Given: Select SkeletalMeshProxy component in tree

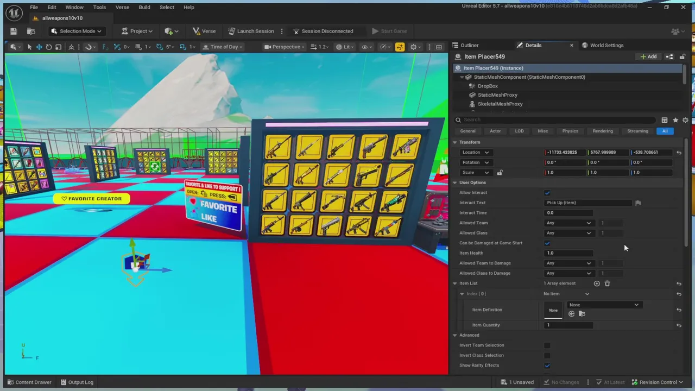Looking at the screenshot, I should click(500, 104).
